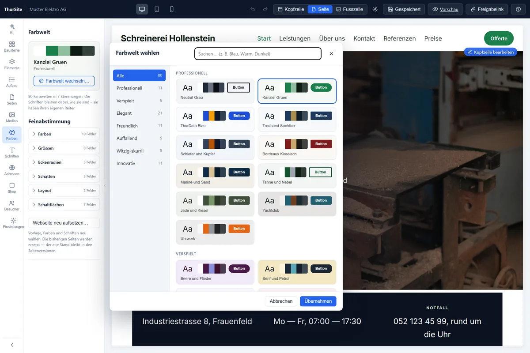Open the Besucher visitors icon
This screenshot has height=353, width=530.
12,205
